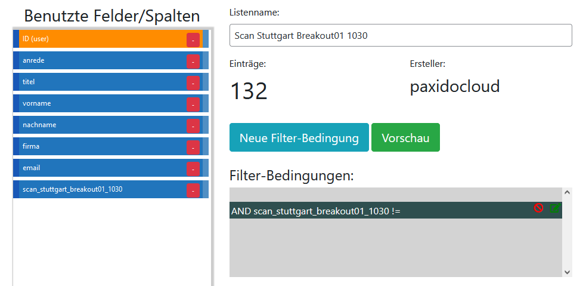This screenshot has height=286, width=586.
Task: Edit the filter condition using green pencil icon
Action: coord(555,208)
